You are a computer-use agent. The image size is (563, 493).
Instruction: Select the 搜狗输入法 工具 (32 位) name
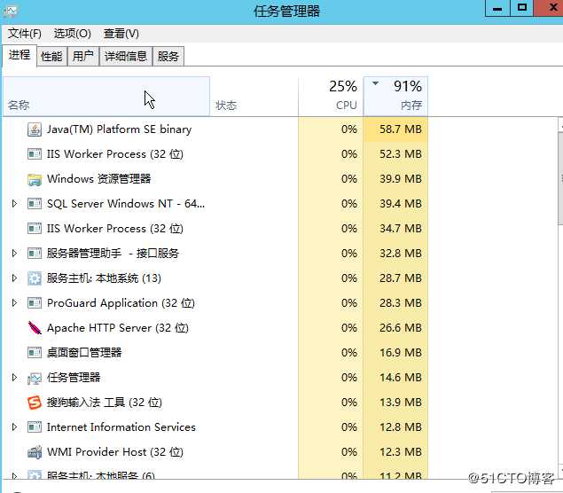(104, 403)
